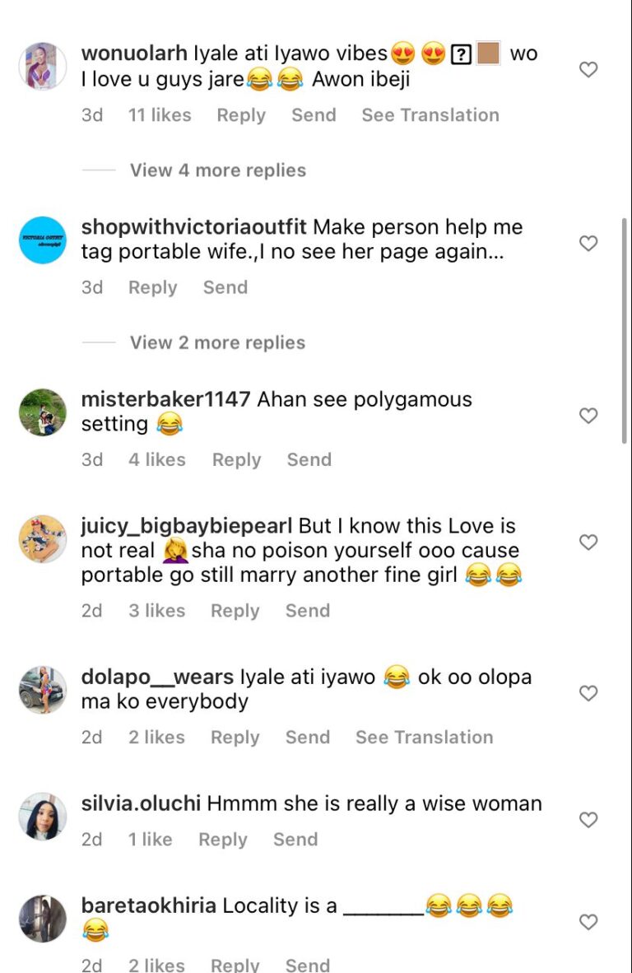Like misterbaker1147's comment via the heart icon
Viewport: 632px width, 973px height.
[588, 416]
